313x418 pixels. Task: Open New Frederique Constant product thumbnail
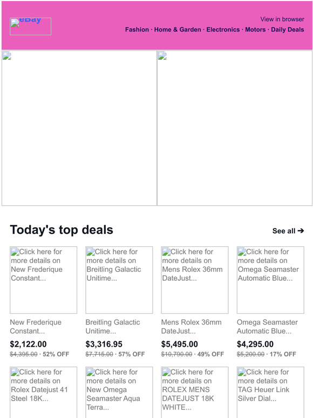[43, 280]
